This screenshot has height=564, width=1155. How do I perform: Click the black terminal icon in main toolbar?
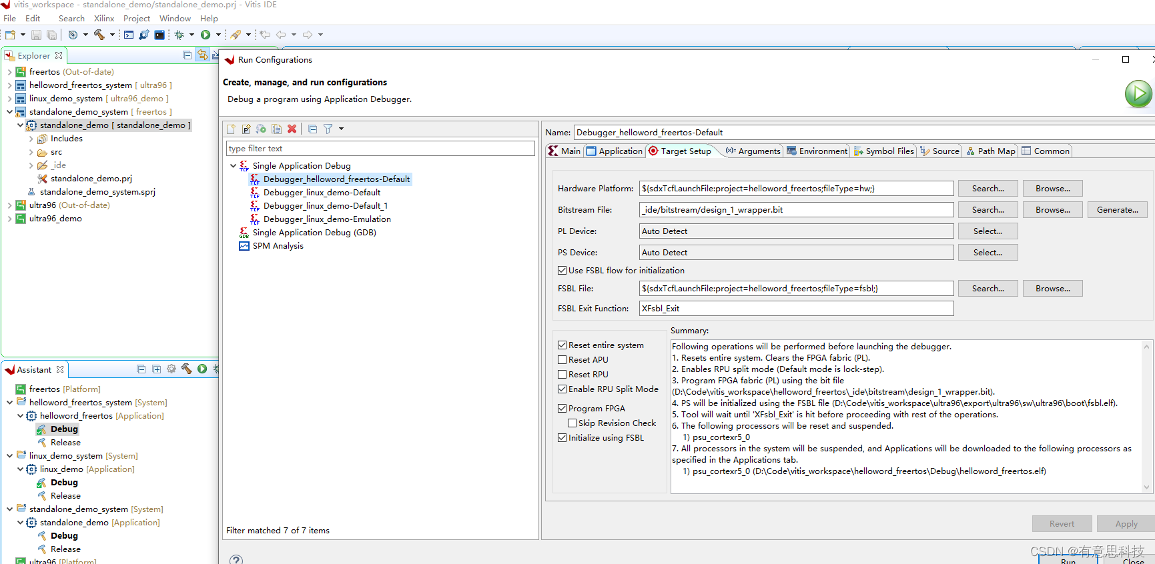coord(159,35)
